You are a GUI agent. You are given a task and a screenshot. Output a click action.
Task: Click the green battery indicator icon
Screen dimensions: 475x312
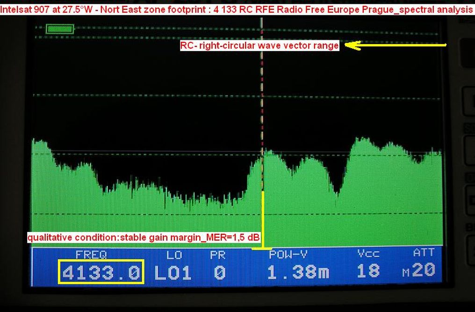[x=60, y=29]
